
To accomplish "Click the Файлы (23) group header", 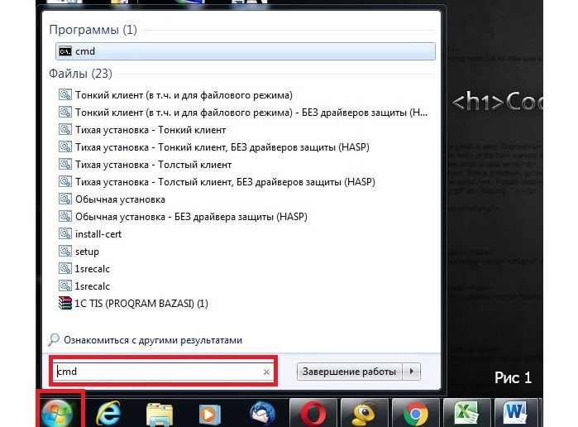I will click(x=80, y=74).
